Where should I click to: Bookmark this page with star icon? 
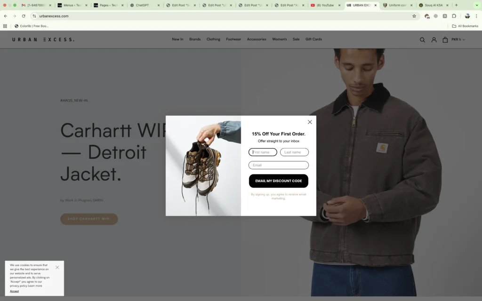[414, 16]
